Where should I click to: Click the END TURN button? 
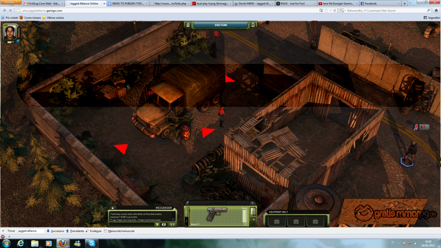[220, 25]
